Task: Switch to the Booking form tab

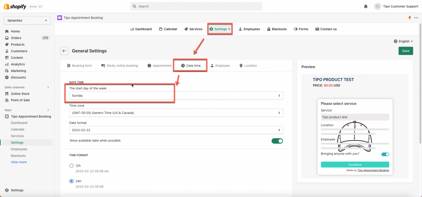Action: point(79,65)
